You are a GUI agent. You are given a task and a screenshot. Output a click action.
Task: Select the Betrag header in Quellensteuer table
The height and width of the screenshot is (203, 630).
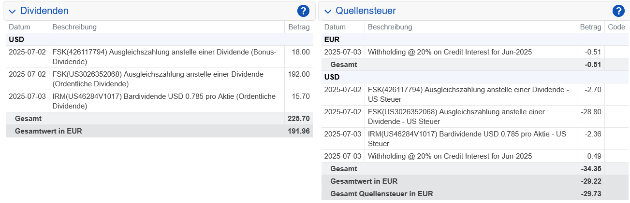tap(591, 27)
